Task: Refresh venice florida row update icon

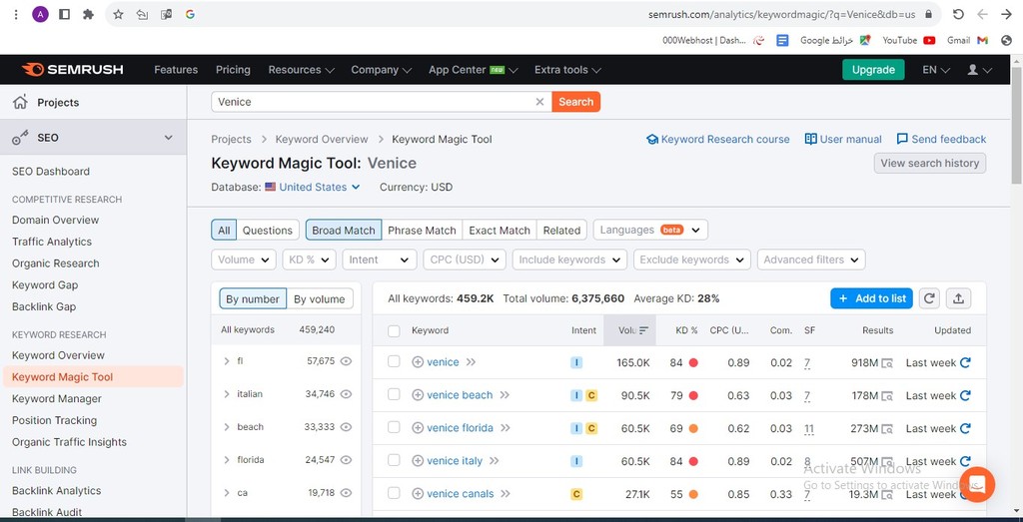Action: [x=966, y=428]
